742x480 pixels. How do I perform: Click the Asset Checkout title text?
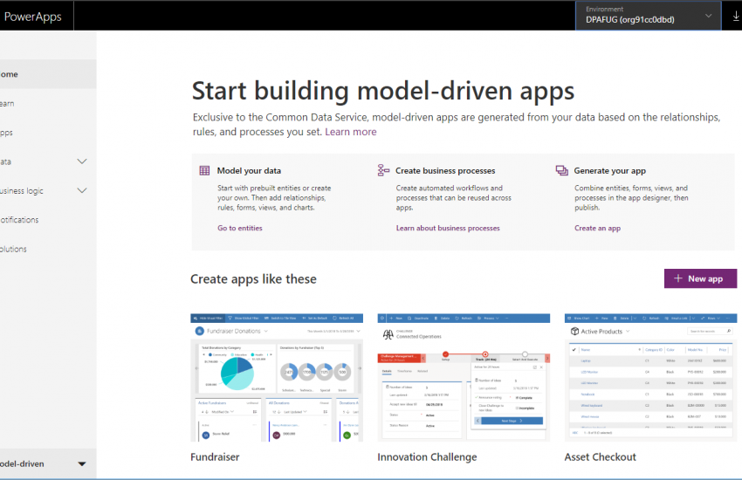click(x=600, y=456)
